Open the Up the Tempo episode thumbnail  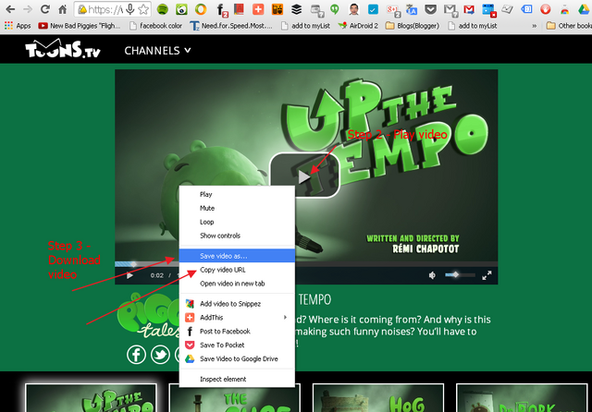91,397
